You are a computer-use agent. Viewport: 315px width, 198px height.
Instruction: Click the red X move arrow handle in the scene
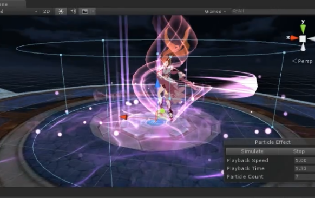pyautogui.click(x=124, y=117)
